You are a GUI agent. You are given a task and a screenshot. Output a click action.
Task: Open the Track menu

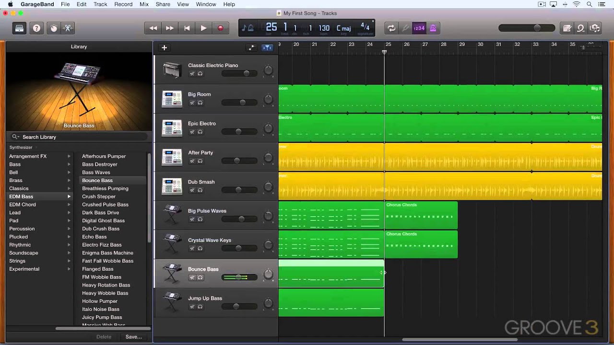(100, 4)
